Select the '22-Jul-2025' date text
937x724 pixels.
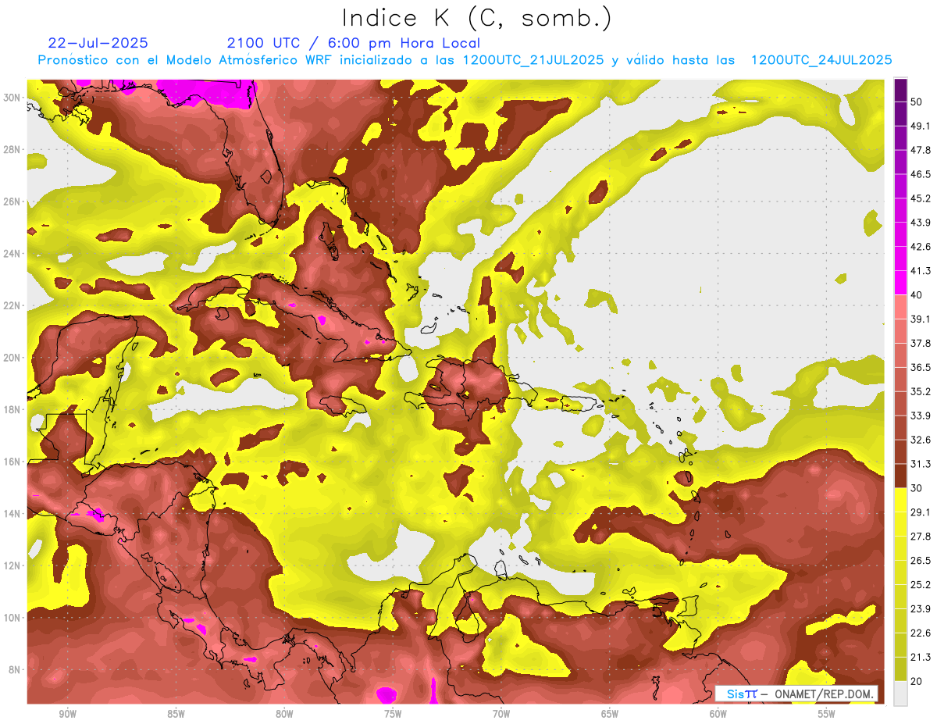point(98,43)
